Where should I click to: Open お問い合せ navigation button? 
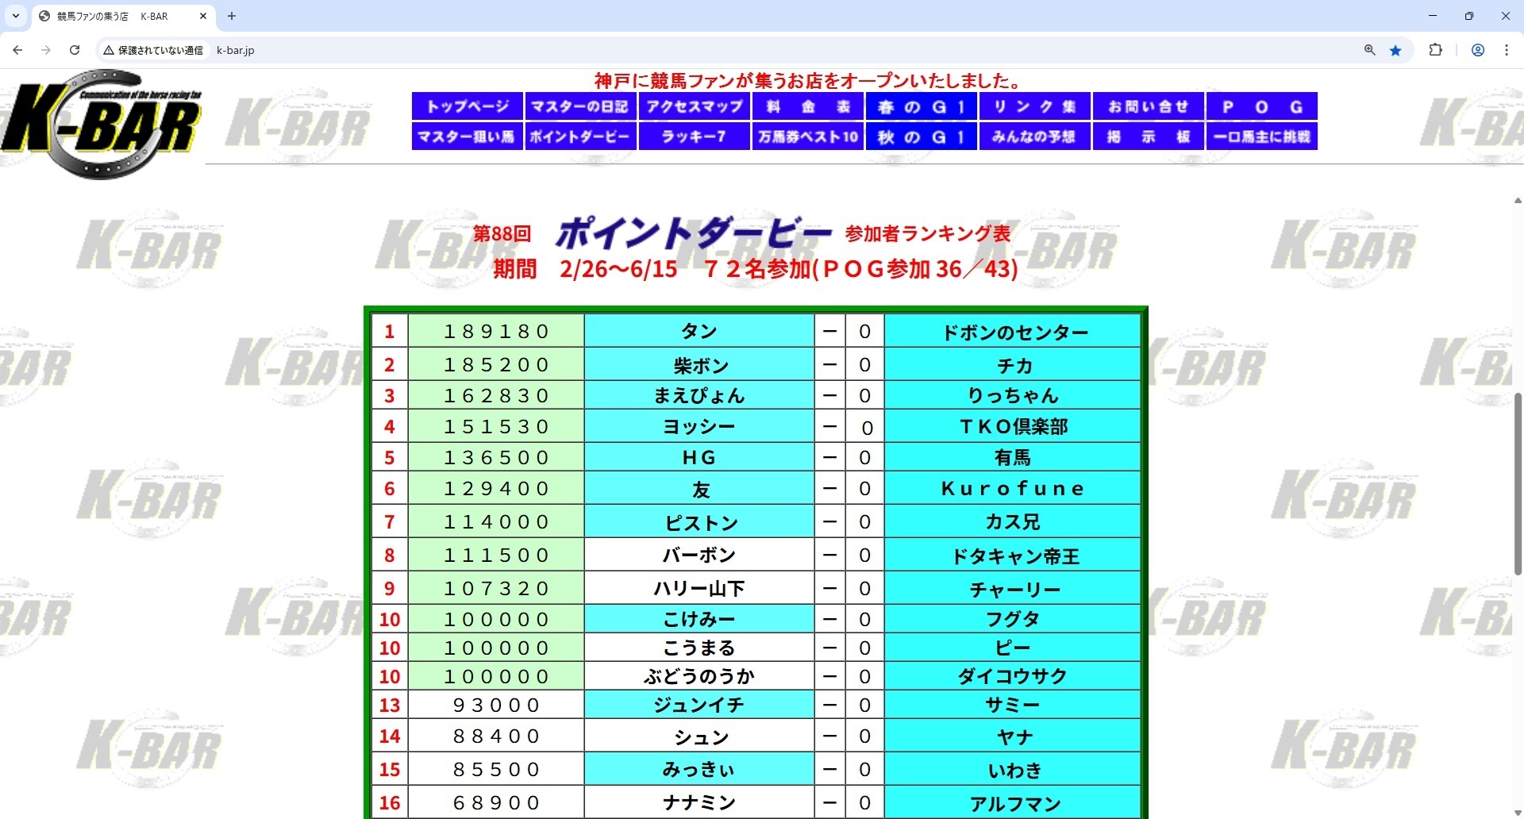tap(1149, 106)
